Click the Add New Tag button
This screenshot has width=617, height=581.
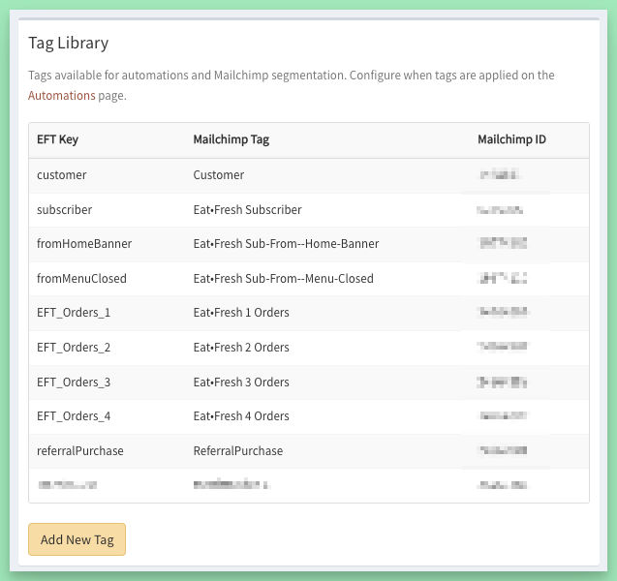click(77, 539)
